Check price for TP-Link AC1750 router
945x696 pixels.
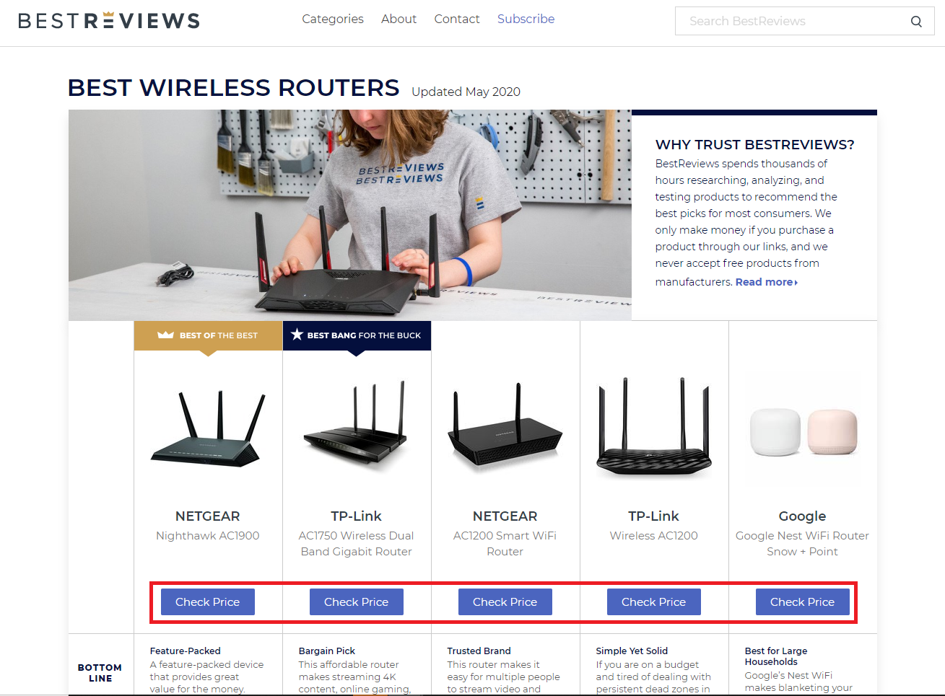pos(357,602)
